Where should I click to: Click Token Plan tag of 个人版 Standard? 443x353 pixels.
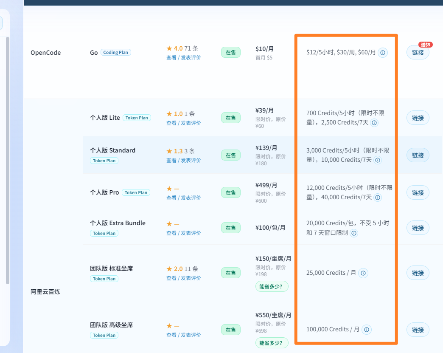[104, 161]
